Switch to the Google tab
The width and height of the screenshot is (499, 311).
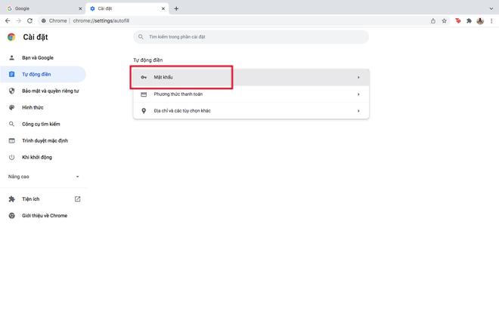[x=45, y=8]
